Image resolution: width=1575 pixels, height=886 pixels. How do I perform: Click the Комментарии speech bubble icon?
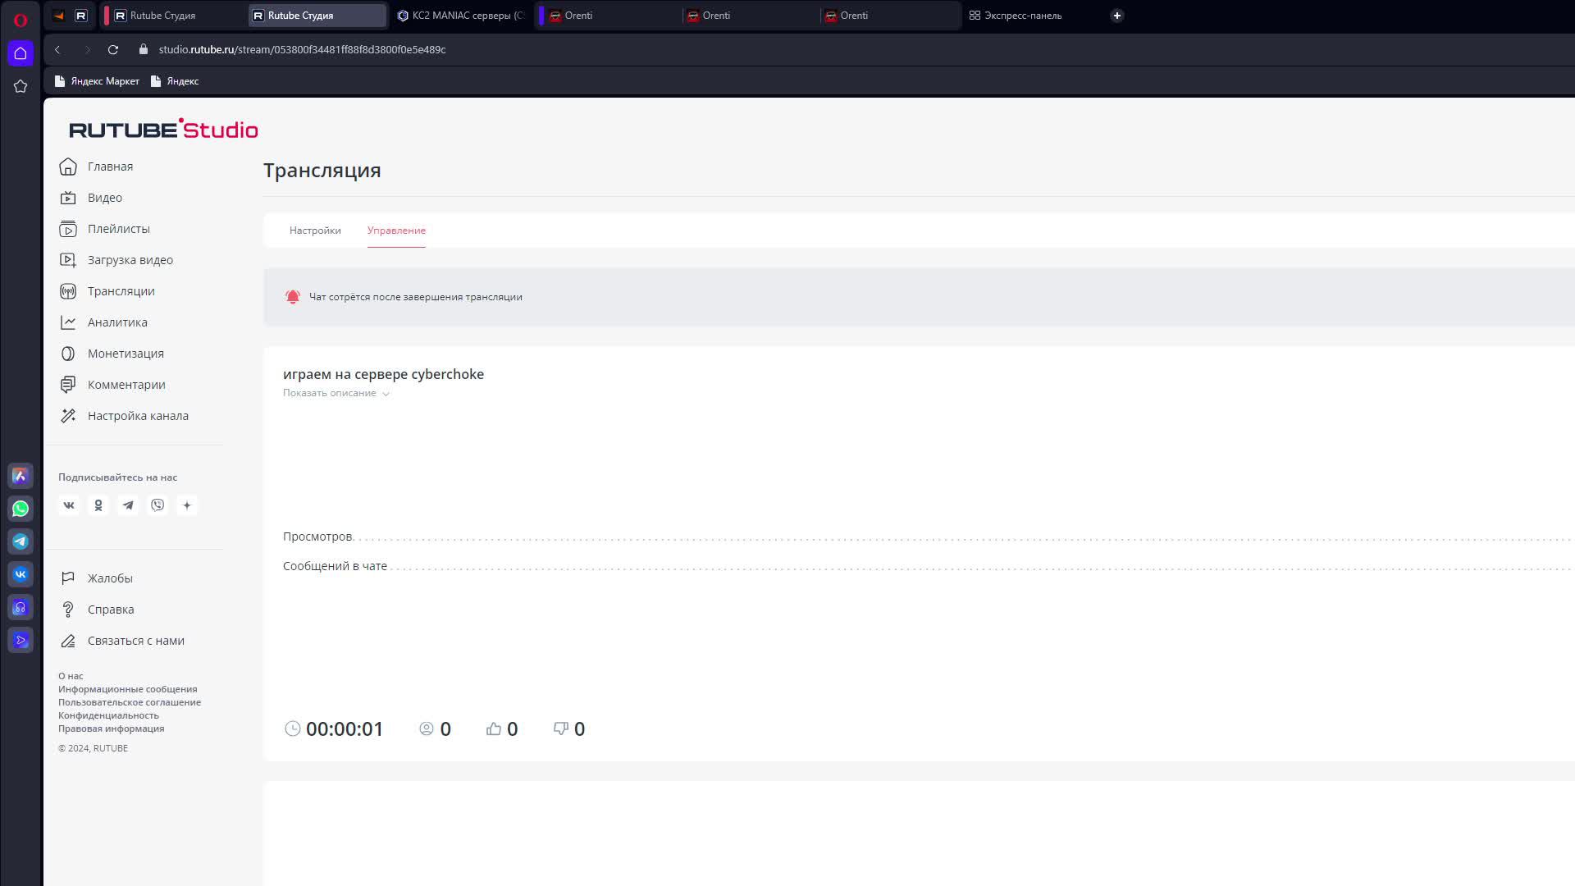68,385
